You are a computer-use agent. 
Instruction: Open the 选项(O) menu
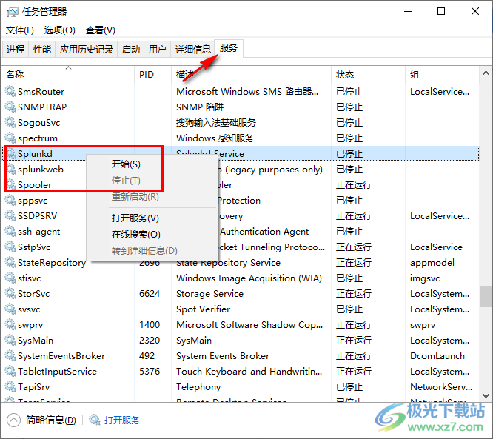59,30
